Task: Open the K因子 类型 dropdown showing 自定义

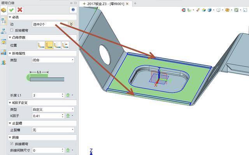Action: [53, 110]
